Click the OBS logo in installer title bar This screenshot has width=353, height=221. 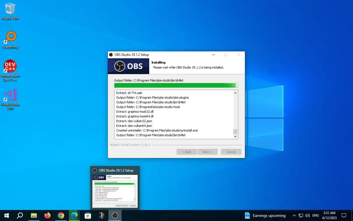[x=111, y=55]
